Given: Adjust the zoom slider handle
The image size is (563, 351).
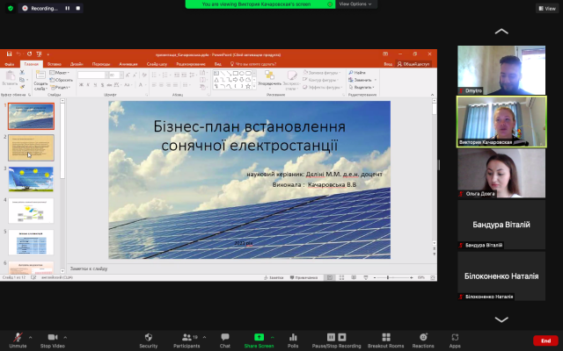Looking at the screenshot, I should click(388, 277).
